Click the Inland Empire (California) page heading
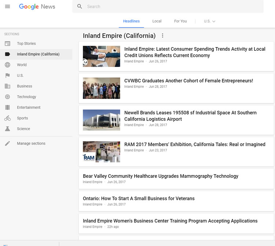The height and width of the screenshot is (246, 275). [x=119, y=36]
